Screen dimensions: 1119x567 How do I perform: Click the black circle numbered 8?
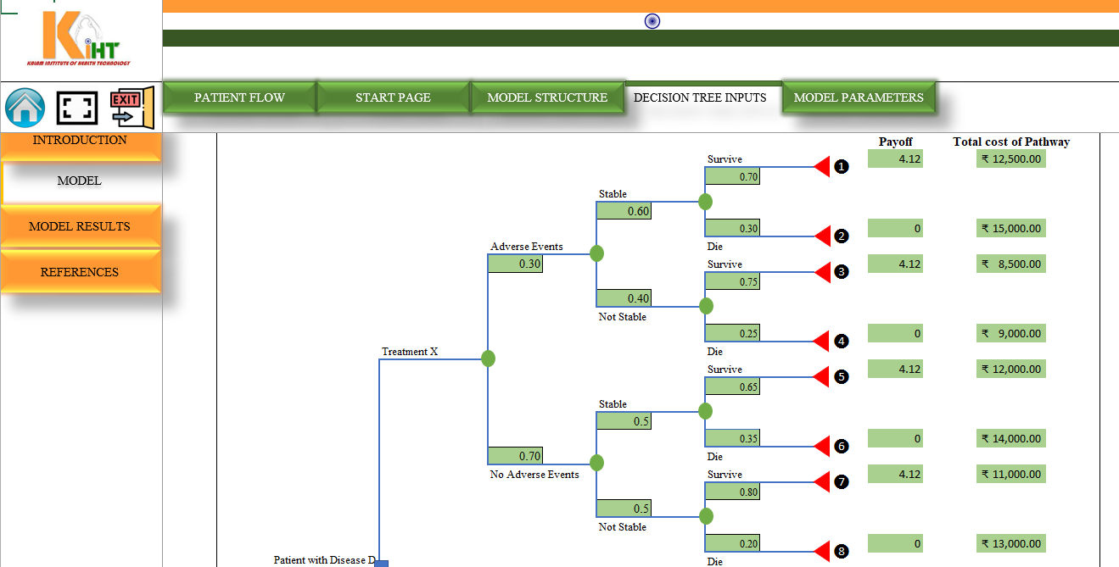point(841,552)
